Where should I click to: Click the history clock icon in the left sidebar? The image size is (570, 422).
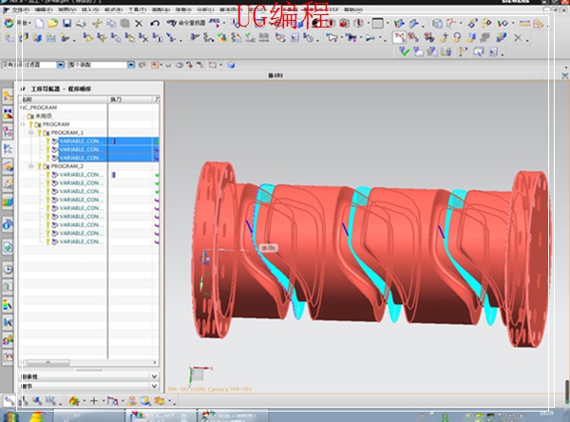pyautogui.click(x=8, y=269)
